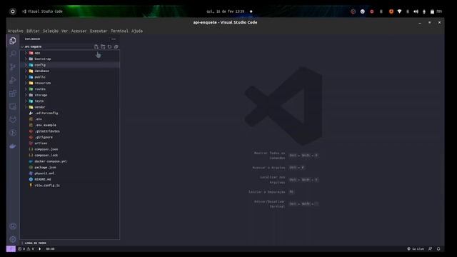Open composer.lock in explorer
This screenshot has height=257, width=457.
click(x=70, y=156)
